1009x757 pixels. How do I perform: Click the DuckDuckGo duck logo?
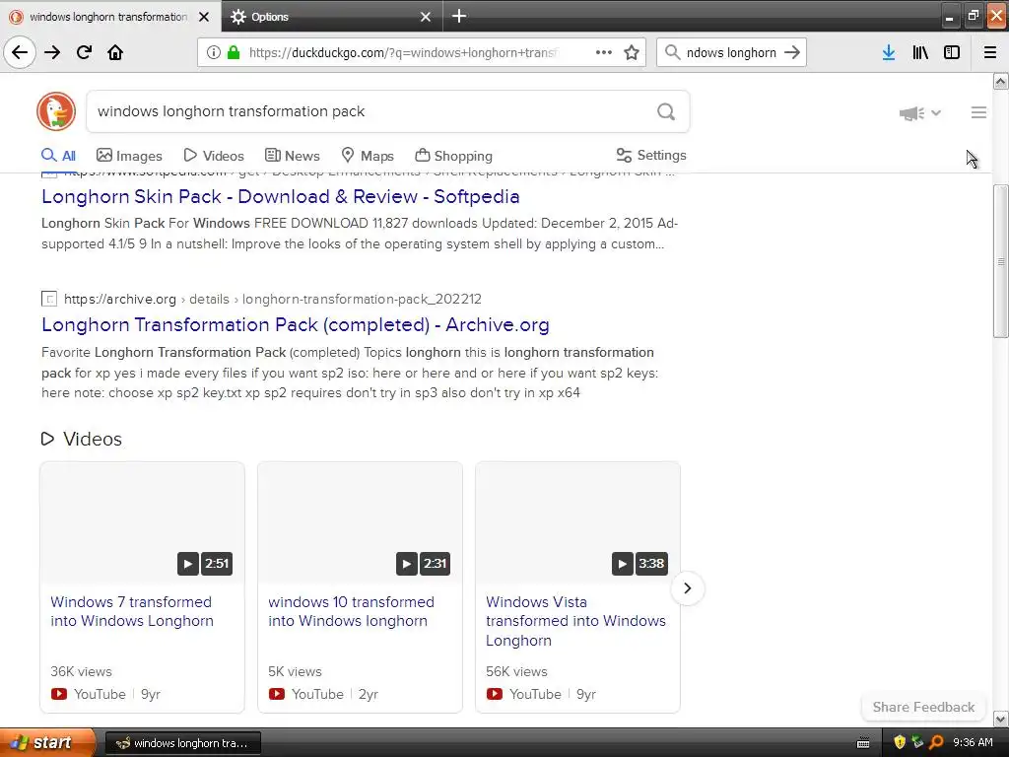(x=56, y=111)
